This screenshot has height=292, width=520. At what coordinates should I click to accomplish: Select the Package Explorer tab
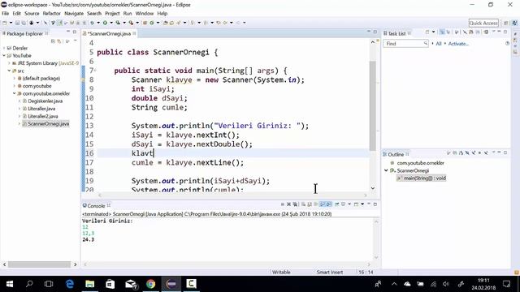click(25, 33)
